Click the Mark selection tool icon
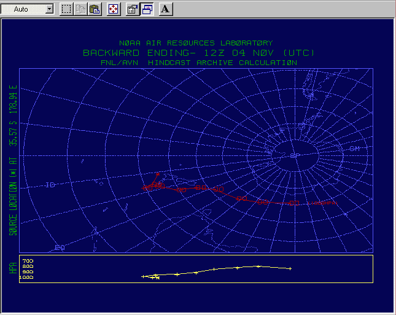This screenshot has height=315, width=396. pyautogui.click(x=66, y=9)
